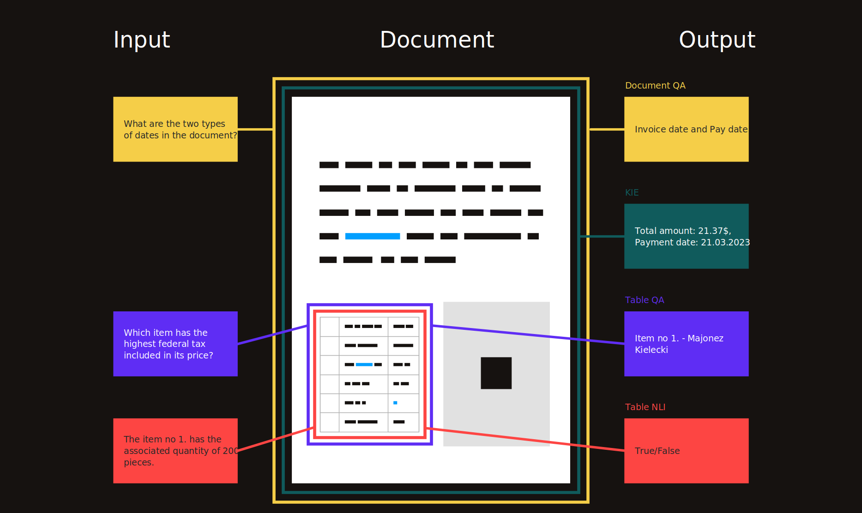The image size is (862, 513).
Task: Expand the Document QA output section
Action: pos(655,85)
